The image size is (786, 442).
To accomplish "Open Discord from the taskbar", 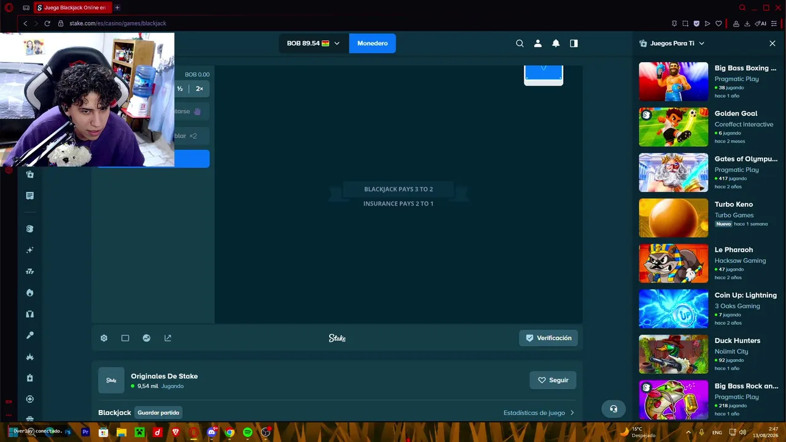I will point(212,433).
